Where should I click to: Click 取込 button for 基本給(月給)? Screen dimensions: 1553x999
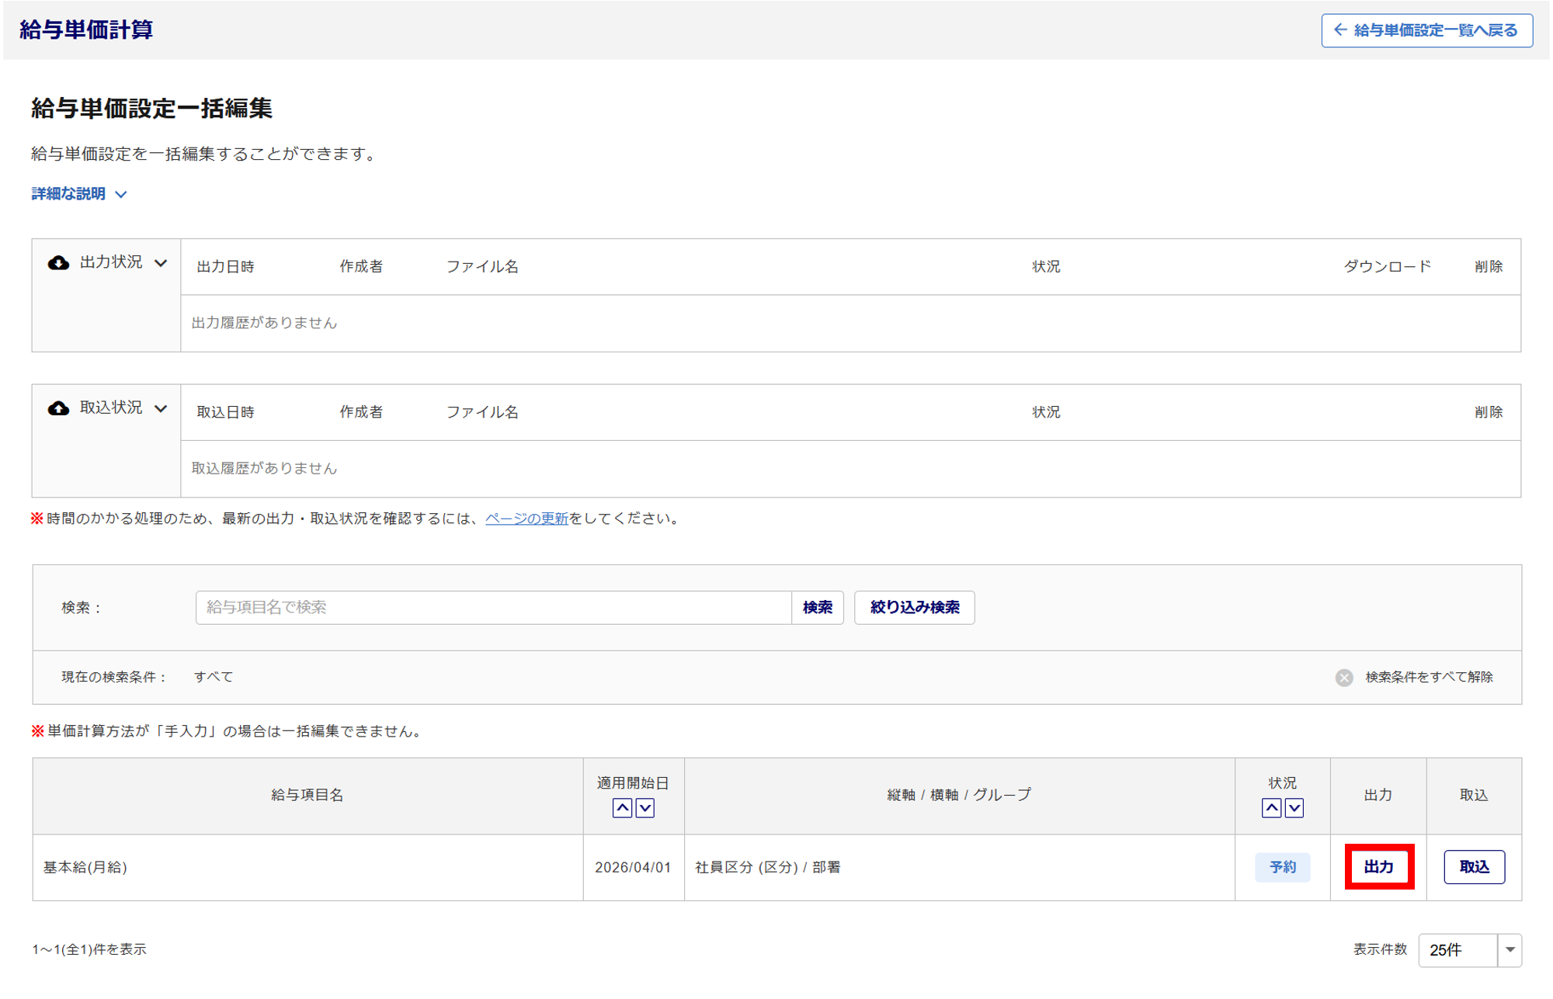(x=1473, y=866)
